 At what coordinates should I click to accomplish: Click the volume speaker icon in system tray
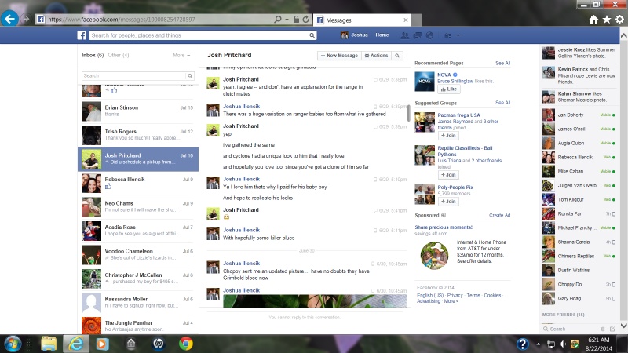click(x=563, y=344)
